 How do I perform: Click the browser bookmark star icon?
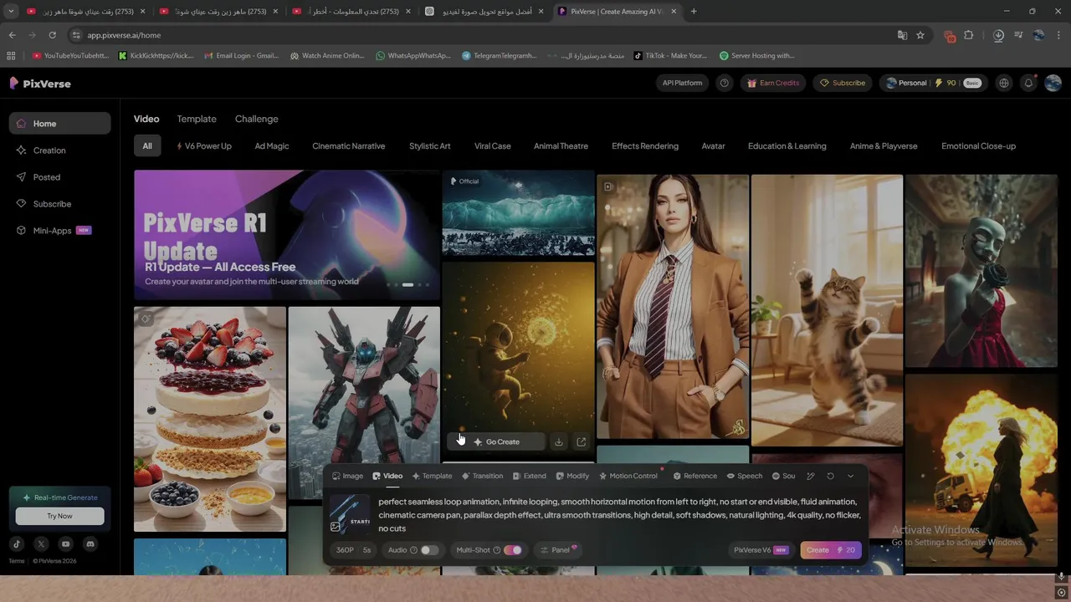920,35
